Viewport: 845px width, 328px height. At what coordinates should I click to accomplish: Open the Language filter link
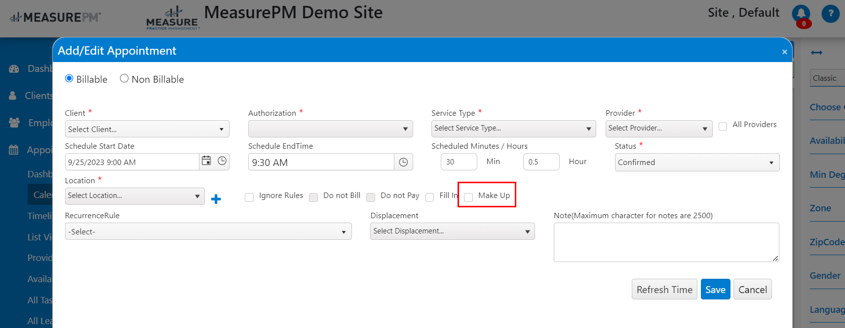pyautogui.click(x=827, y=310)
